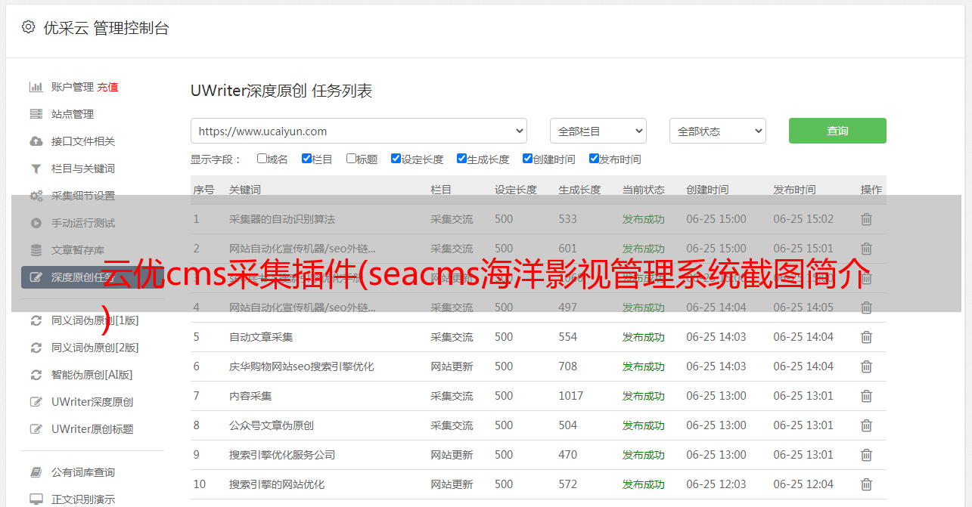Click keyword 公众号文章伪原创 in row 8
The width and height of the screenshot is (972, 507).
click(x=272, y=425)
